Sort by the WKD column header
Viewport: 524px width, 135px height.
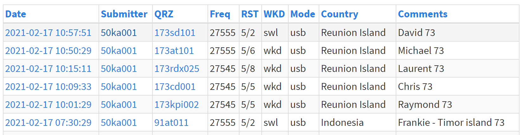pos(274,14)
